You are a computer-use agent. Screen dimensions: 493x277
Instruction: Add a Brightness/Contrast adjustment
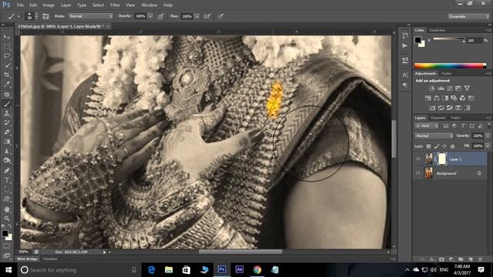tap(432, 88)
